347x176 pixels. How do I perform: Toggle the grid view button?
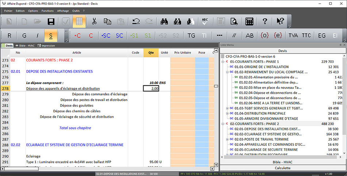(79, 21)
